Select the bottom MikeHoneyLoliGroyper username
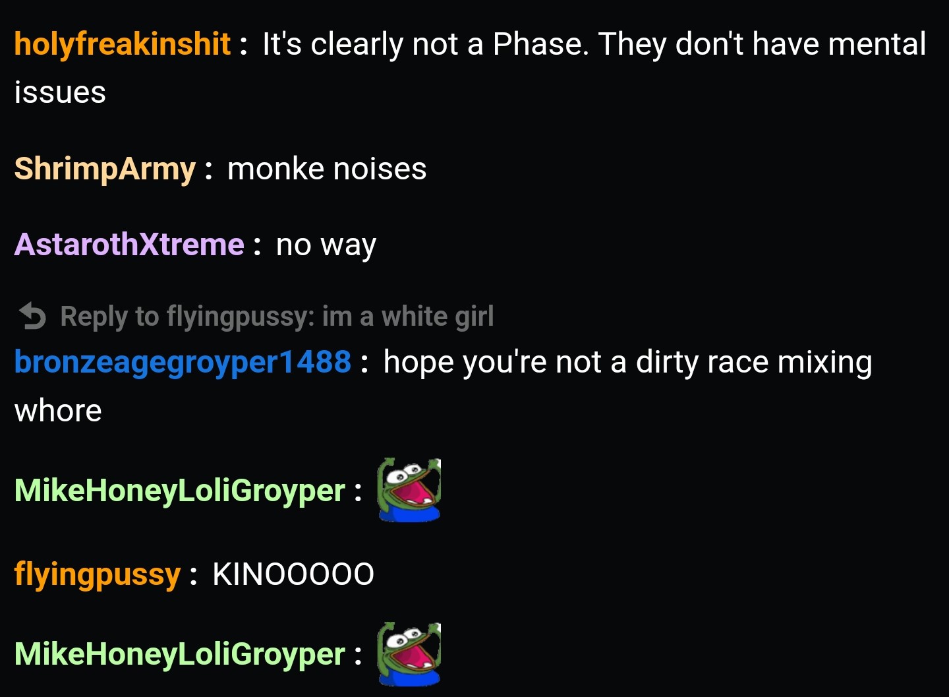The image size is (949, 697). (180, 654)
